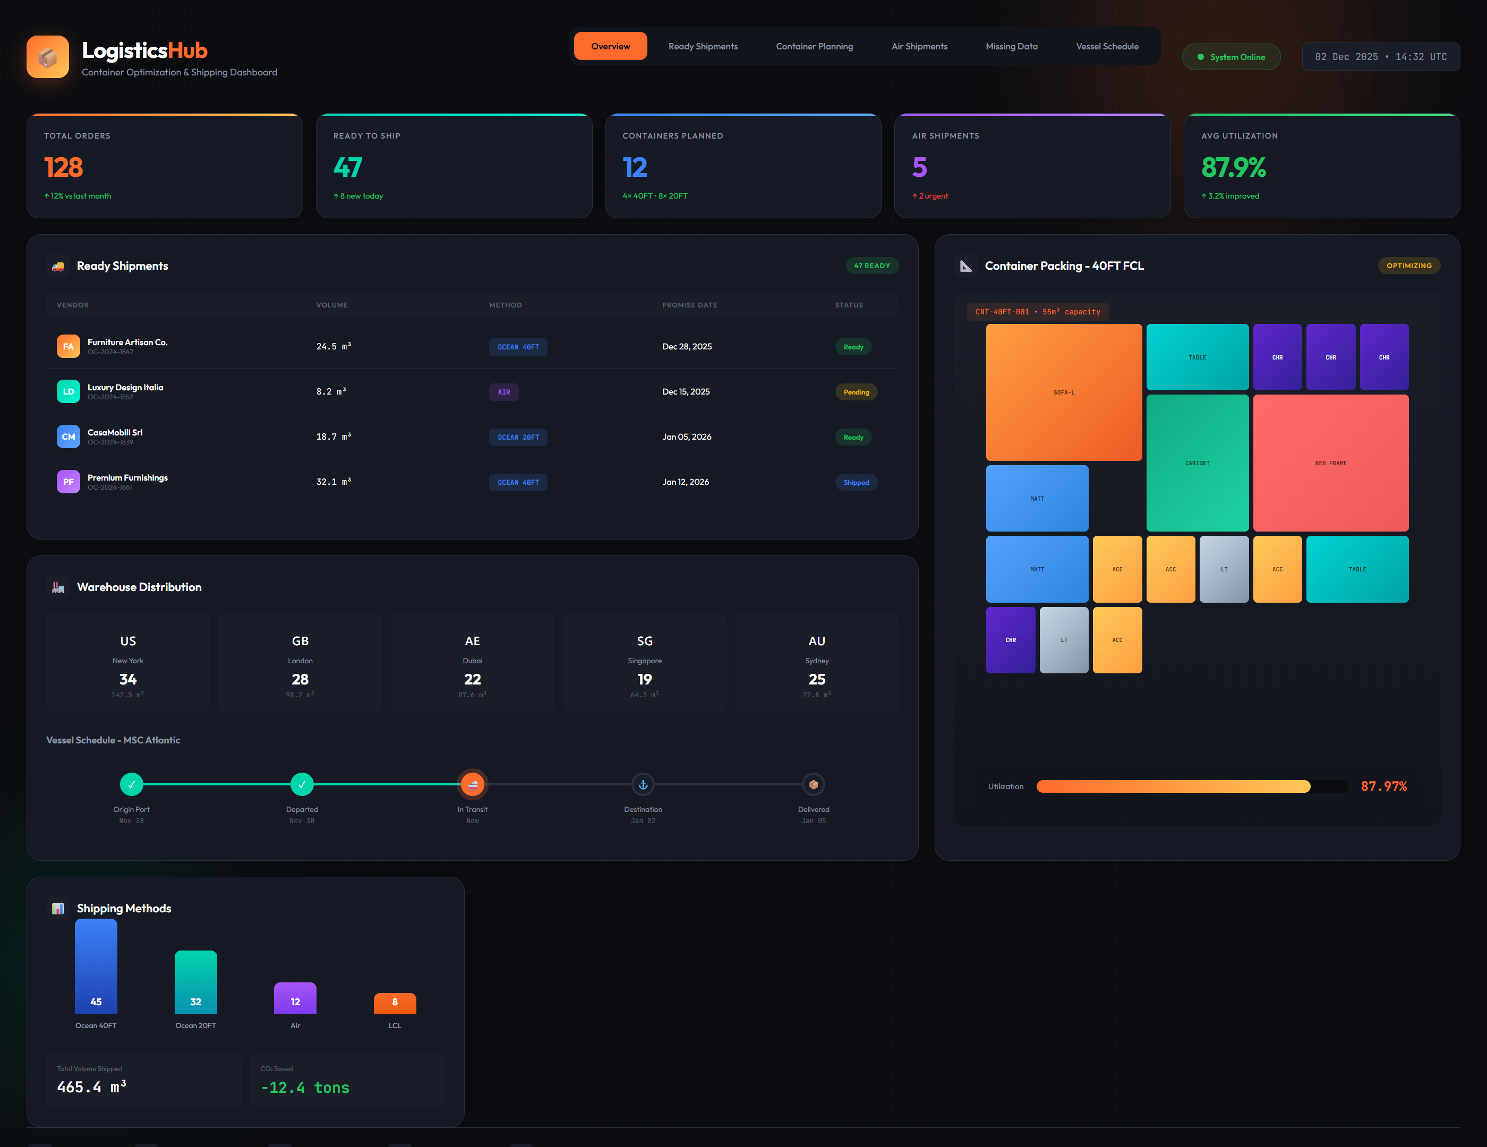Open the Missing Data tab
The height and width of the screenshot is (1147, 1487).
(1011, 46)
